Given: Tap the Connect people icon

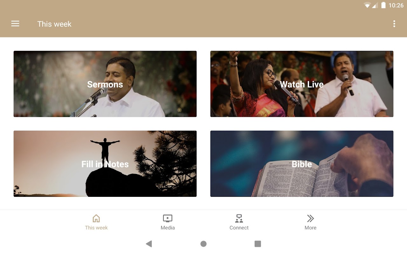Looking at the screenshot, I should pyautogui.click(x=239, y=218).
